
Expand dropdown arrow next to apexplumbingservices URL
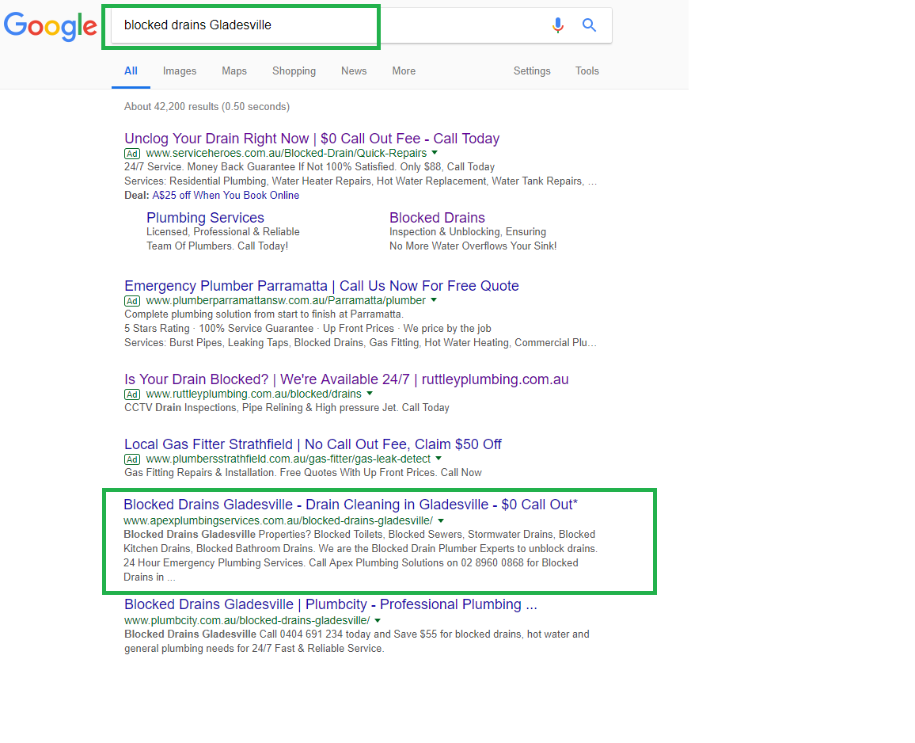pyautogui.click(x=441, y=520)
